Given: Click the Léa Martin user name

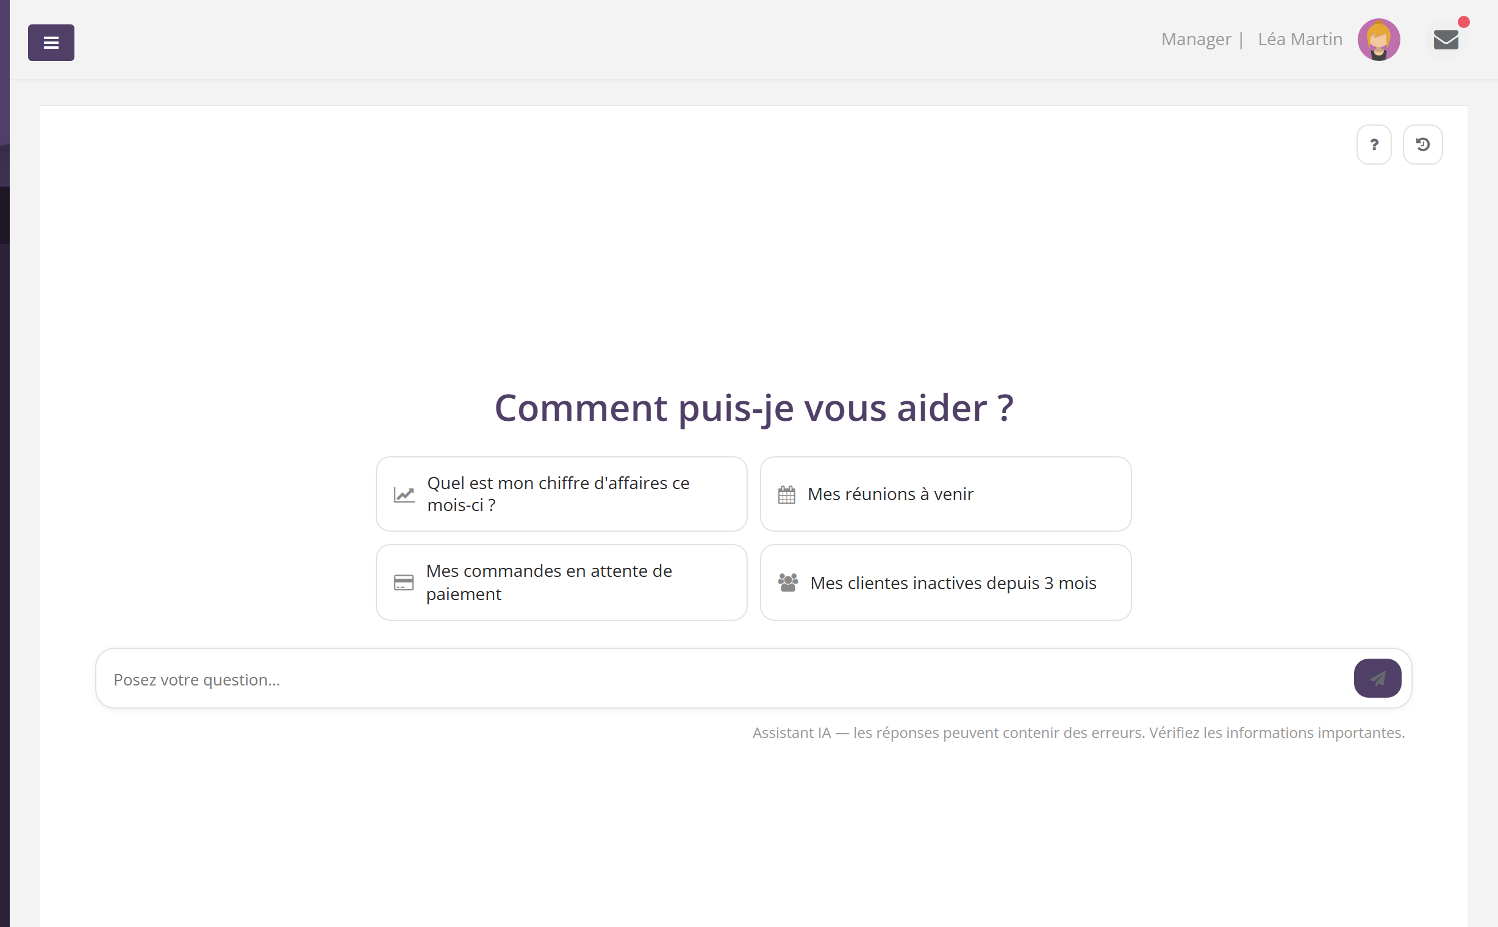Looking at the screenshot, I should [x=1300, y=39].
